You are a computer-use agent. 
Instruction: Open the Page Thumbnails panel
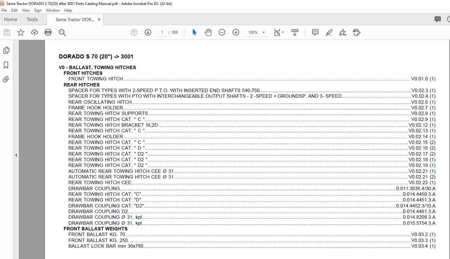point(6,50)
